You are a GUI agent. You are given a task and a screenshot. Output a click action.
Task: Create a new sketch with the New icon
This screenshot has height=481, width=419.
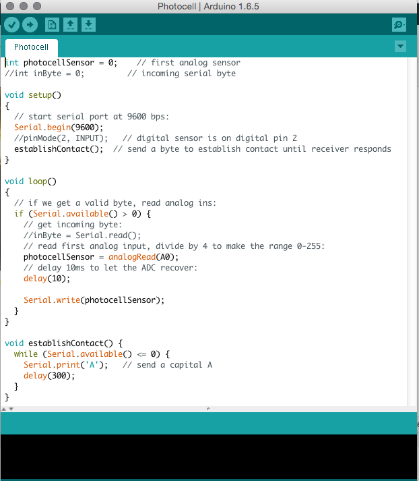tap(52, 24)
